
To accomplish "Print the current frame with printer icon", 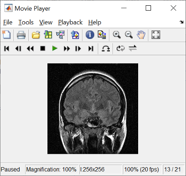I will 21,35.
